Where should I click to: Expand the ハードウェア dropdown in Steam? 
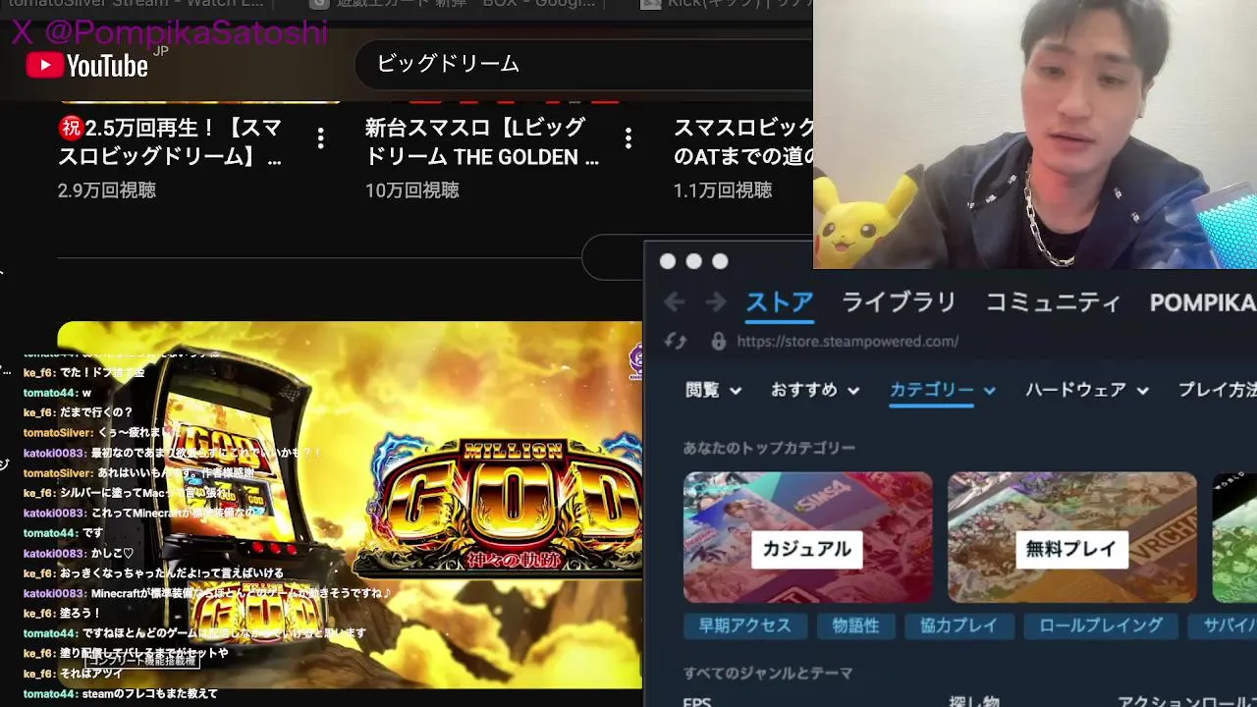click(1087, 390)
